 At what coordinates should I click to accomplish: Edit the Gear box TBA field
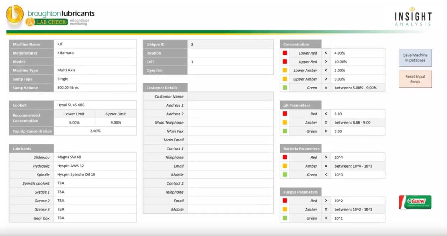click(x=95, y=218)
